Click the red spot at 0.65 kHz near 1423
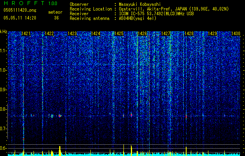The image size is (245, 156). (x=66, y=139)
